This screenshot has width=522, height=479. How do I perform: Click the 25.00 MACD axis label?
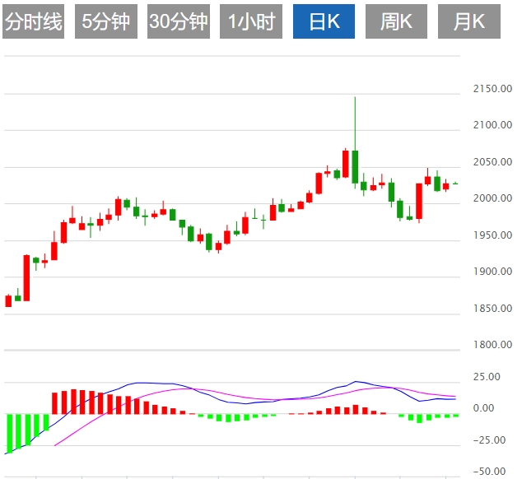click(487, 376)
